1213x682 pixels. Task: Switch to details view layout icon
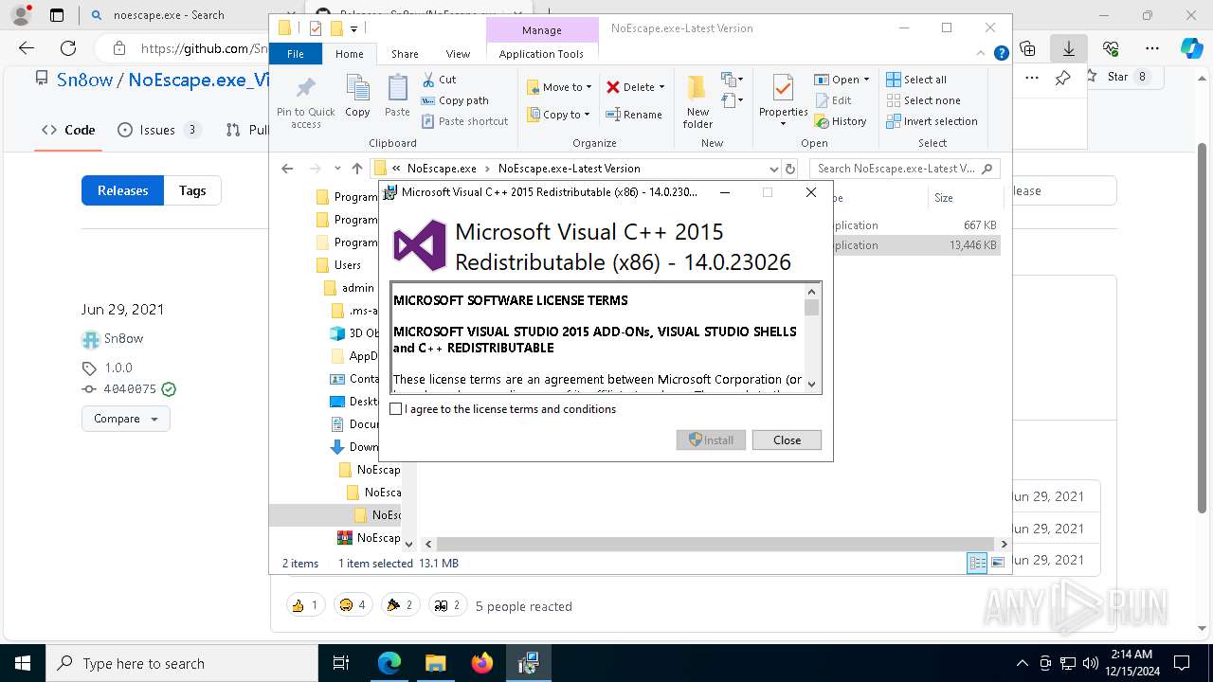point(977,564)
